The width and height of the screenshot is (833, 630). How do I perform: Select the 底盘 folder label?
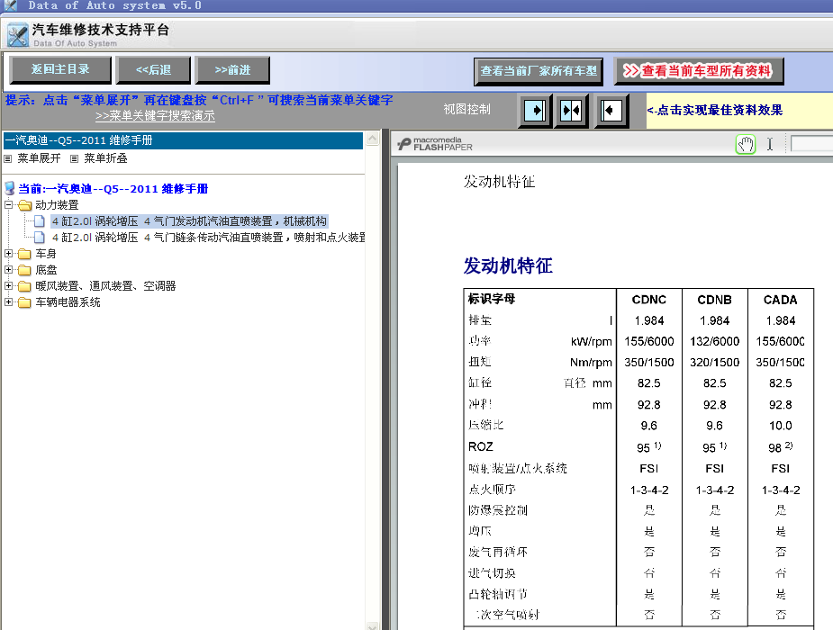click(46, 270)
